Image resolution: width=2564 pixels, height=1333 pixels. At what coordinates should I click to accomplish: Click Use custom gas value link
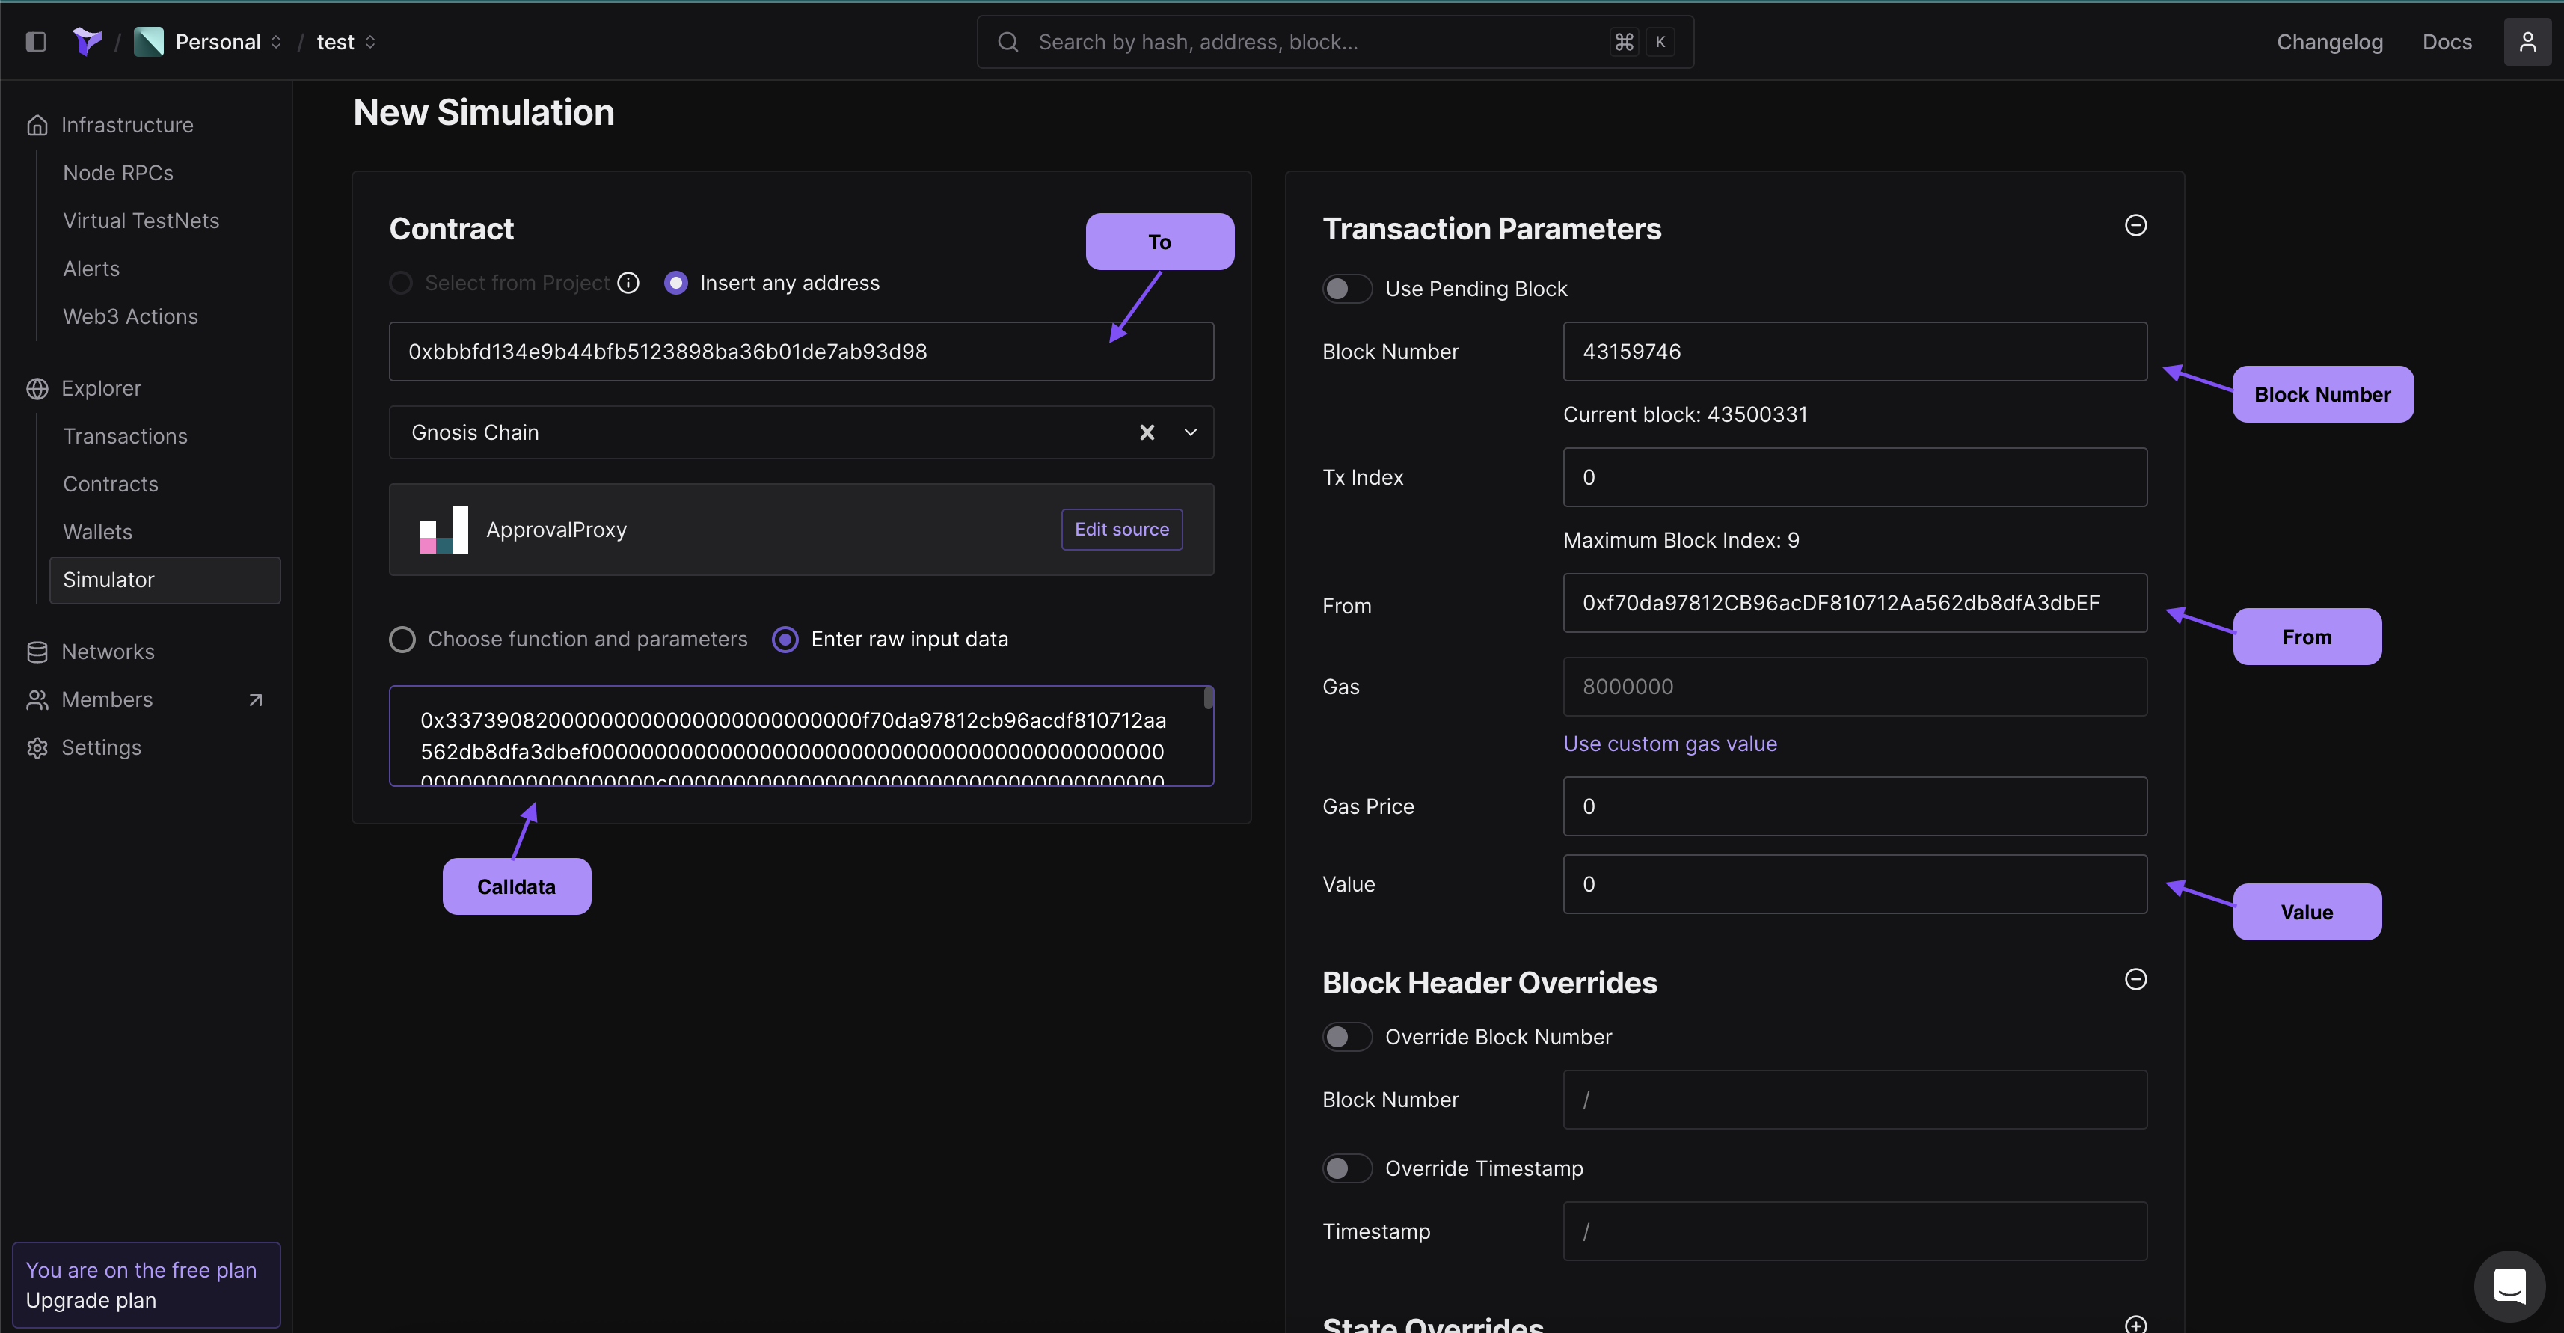tap(1669, 744)
